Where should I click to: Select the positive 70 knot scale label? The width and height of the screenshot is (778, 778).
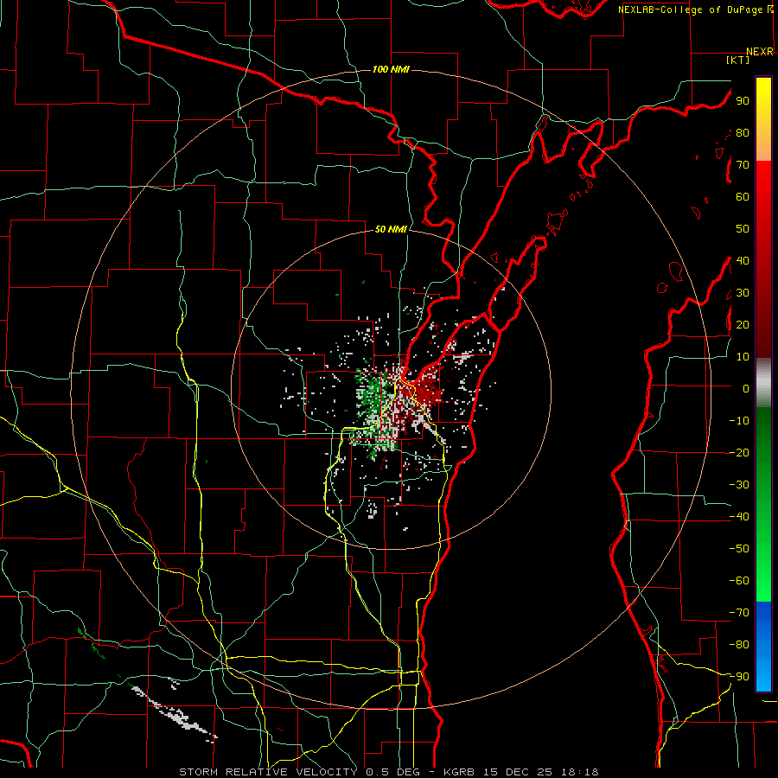point(743,165)
